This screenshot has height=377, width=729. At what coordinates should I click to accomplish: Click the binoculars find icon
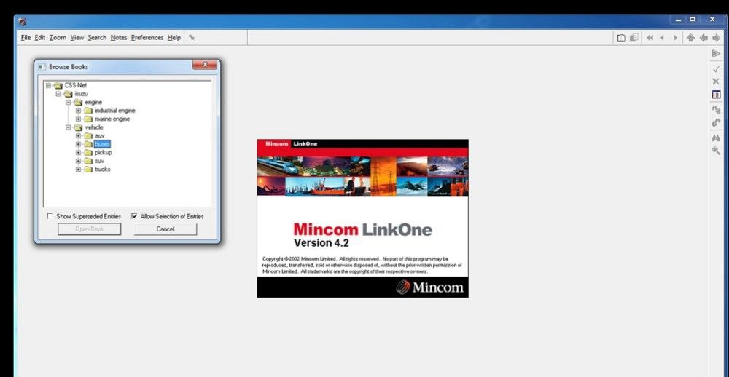click(716, 138)
